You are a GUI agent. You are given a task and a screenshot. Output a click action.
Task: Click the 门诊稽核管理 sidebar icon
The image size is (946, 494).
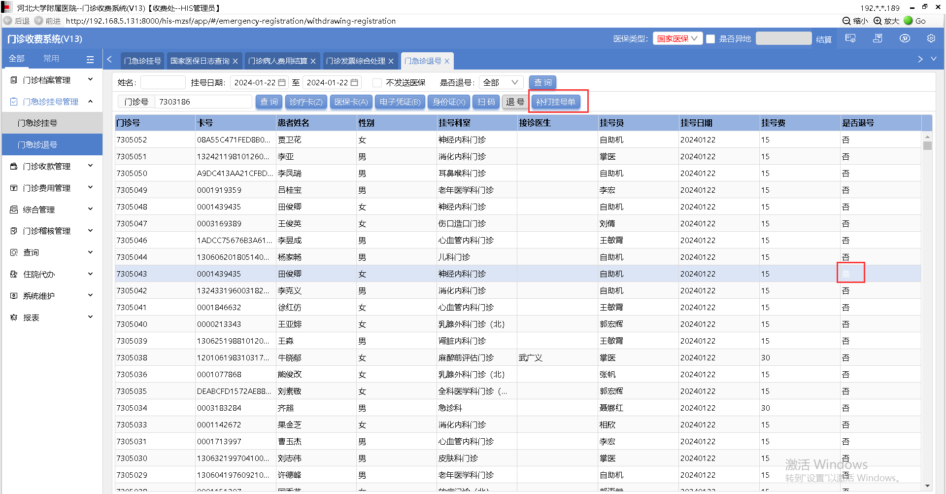(14, 231)
